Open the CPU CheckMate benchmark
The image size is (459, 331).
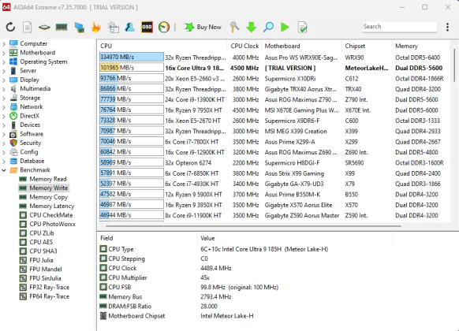51,215
